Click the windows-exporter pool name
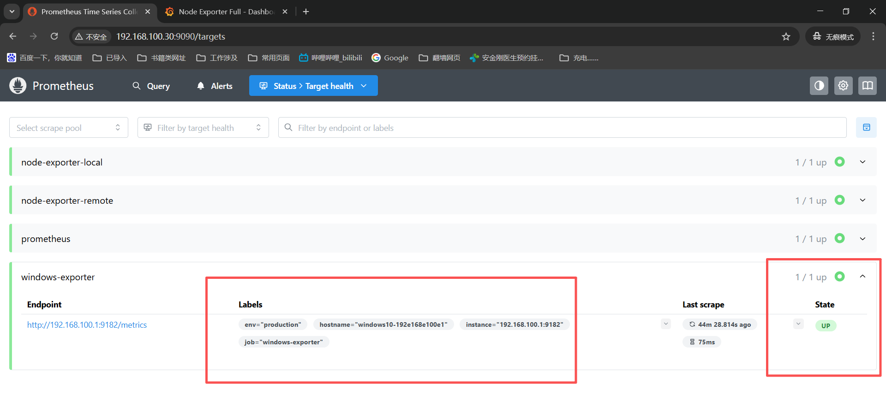 (58, 277)
